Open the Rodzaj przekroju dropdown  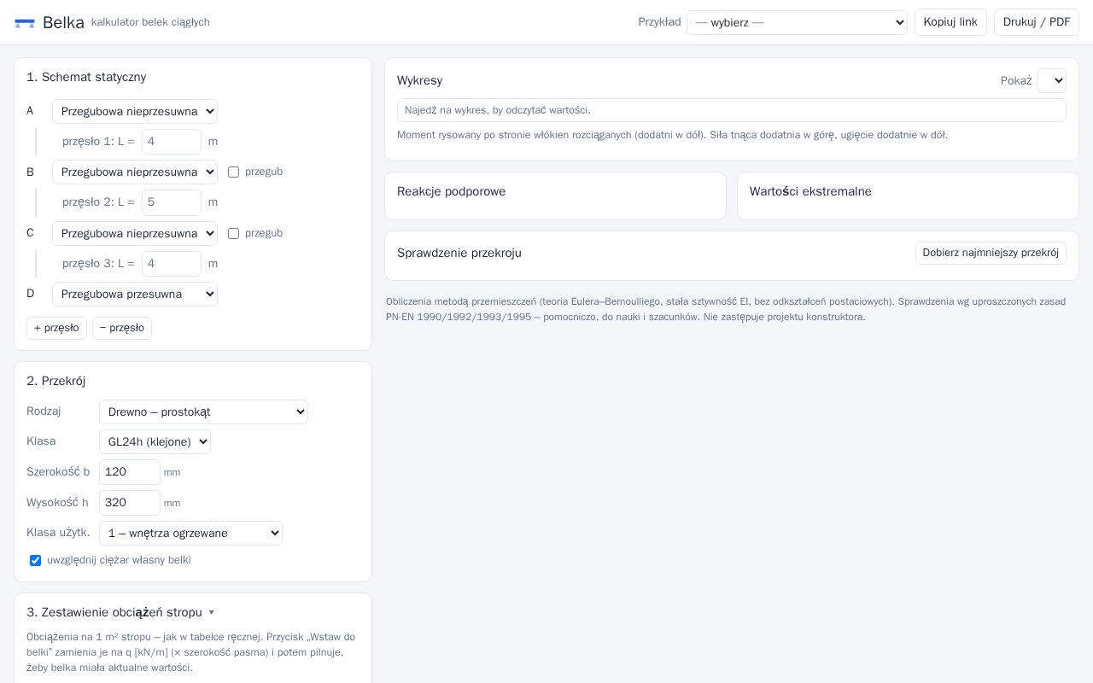point(203,412)
